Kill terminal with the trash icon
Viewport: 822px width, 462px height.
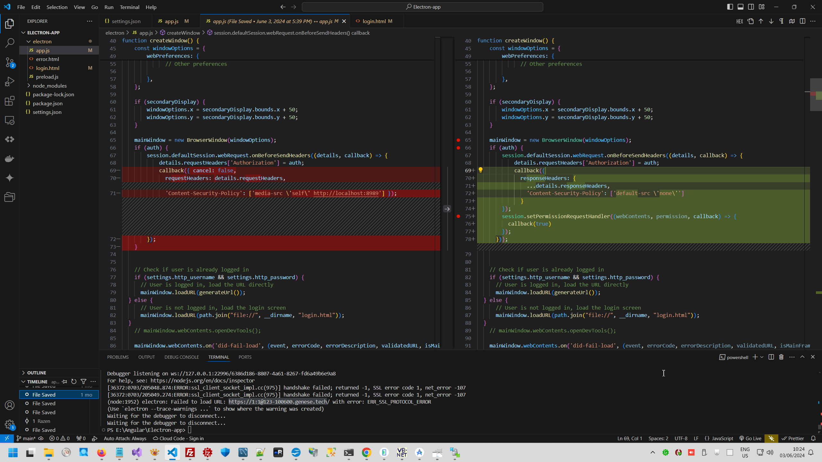pyautogui.click(x=781, y=357)
